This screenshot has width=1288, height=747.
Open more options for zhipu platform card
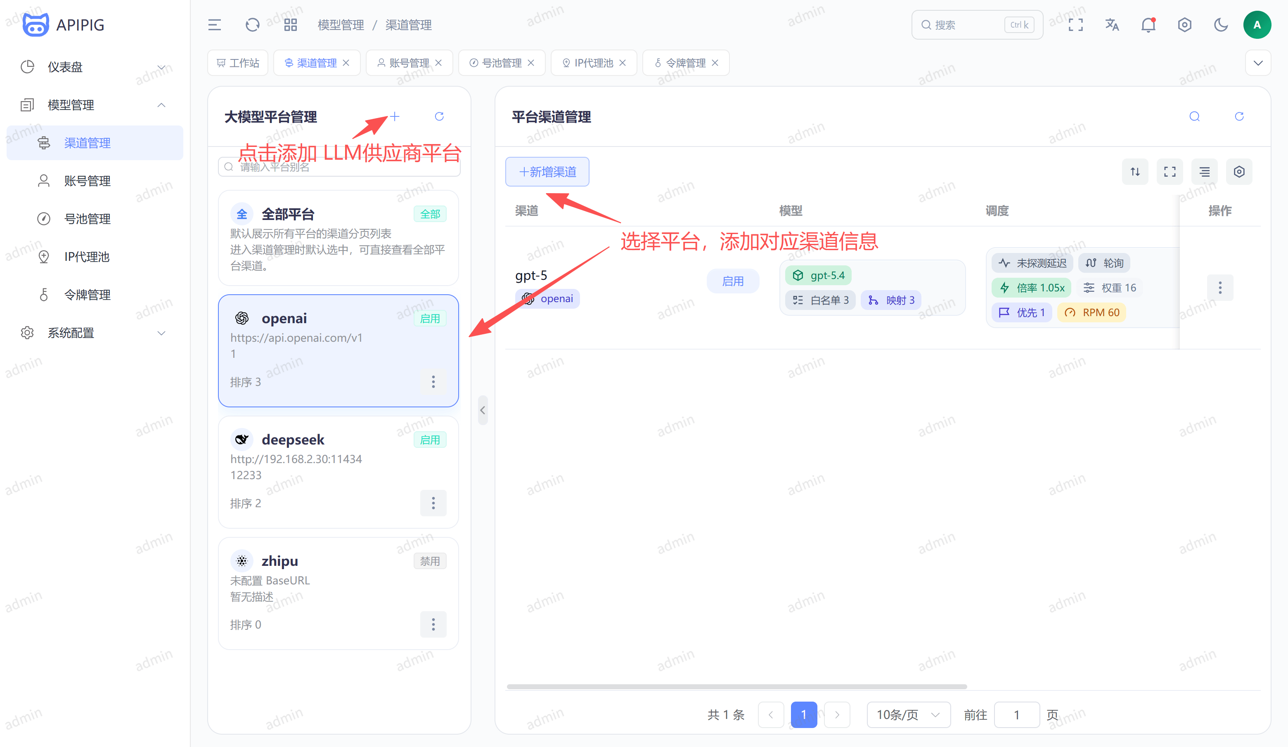pyautogui.click(x=433, y=624)
